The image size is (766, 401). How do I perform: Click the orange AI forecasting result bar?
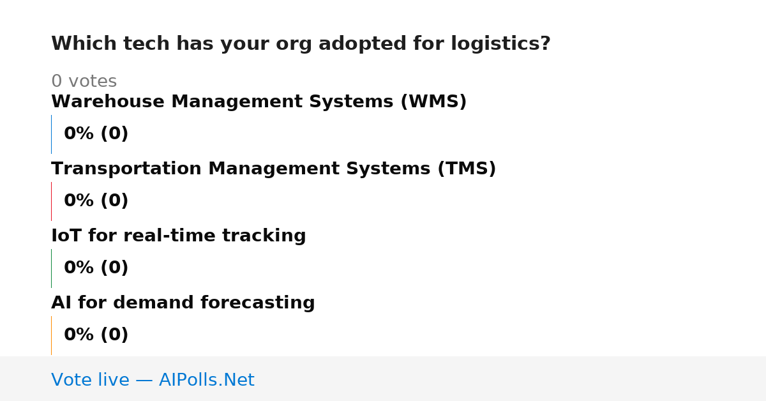pos(51,335)
